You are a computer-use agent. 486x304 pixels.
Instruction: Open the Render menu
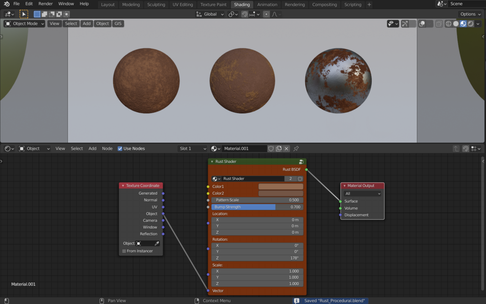pyautogui.click(x=45, y=4)
